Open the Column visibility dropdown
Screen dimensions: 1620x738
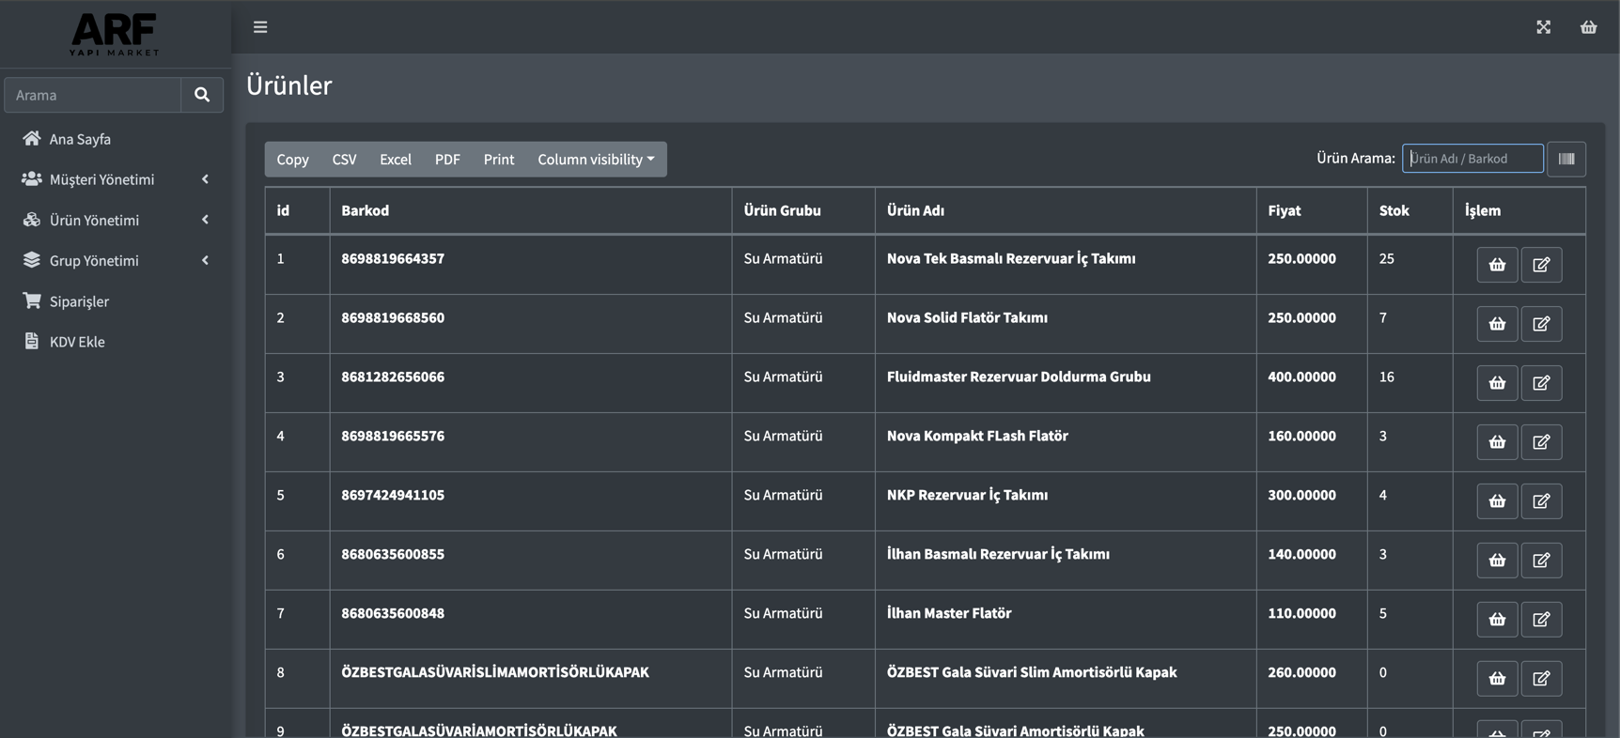(597, 160)
